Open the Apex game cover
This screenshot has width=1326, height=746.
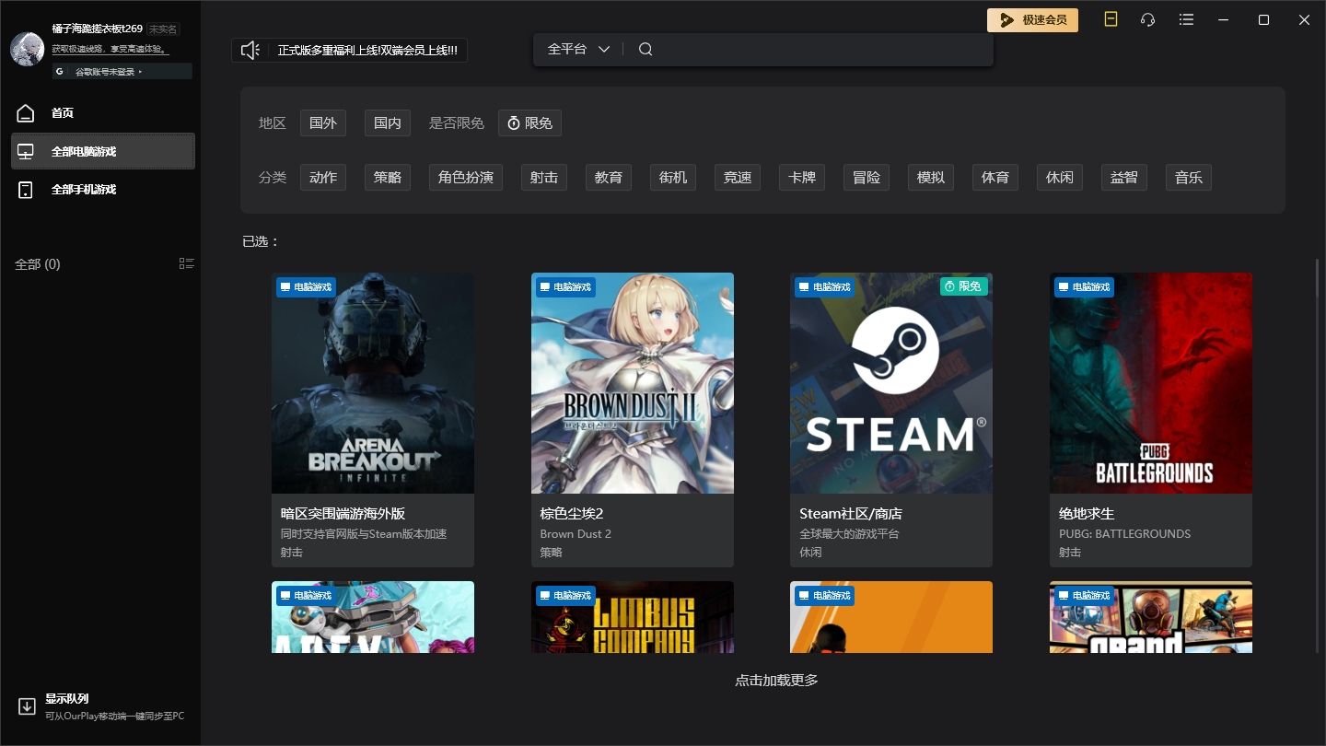[373, 617]
